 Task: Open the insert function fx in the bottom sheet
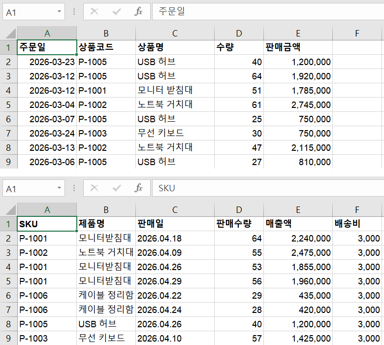pyautogui.click(x=138, y=188)
